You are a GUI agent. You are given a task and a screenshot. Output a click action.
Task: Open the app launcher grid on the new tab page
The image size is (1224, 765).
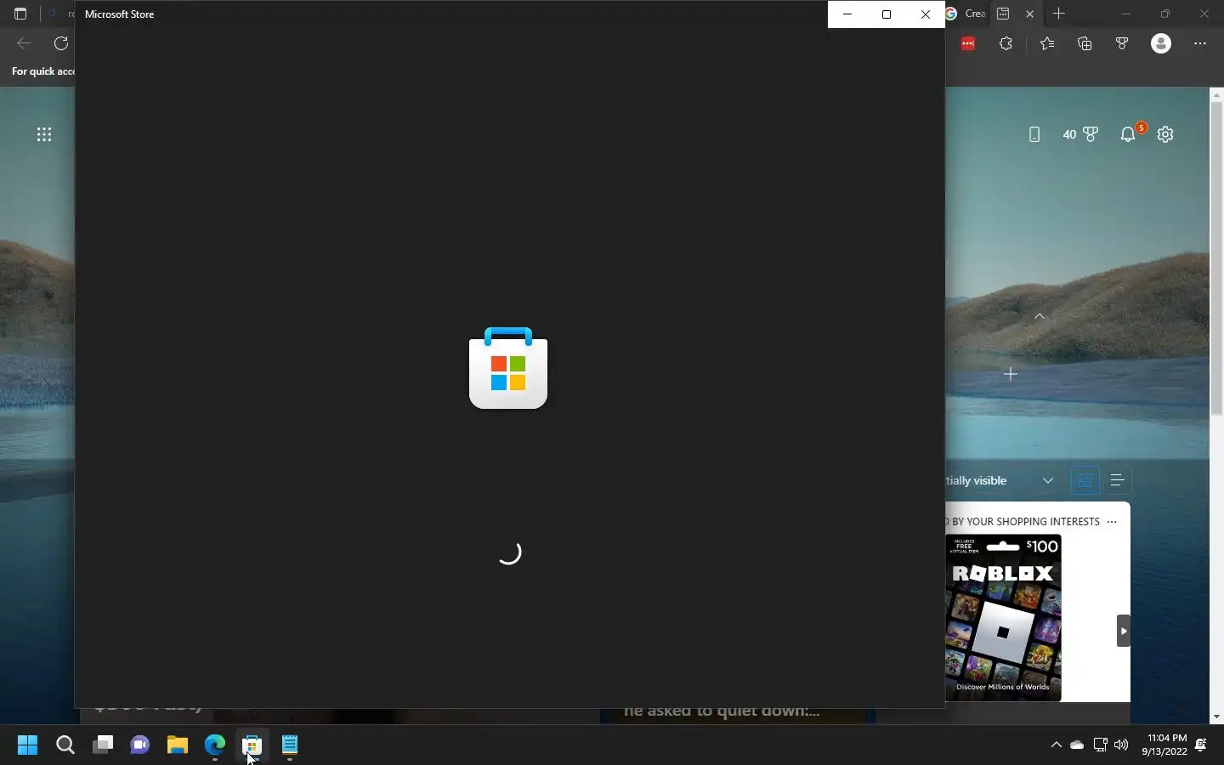pos(44,134)
